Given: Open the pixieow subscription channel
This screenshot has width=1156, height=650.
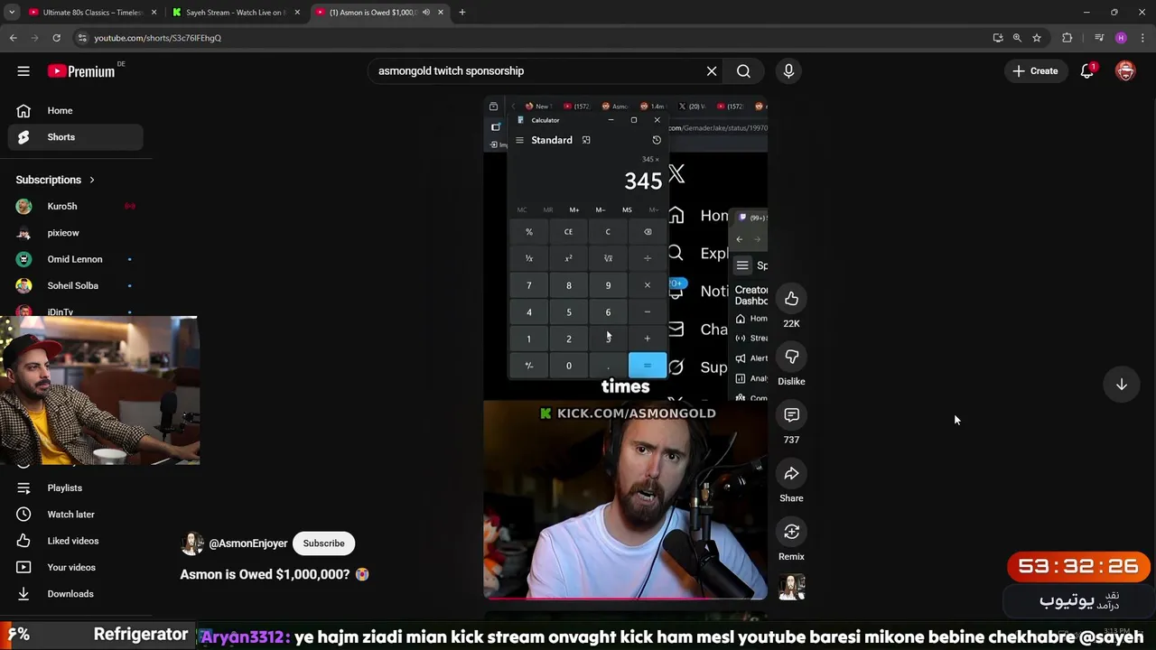Looking at the screenshot, I should click(76, 233).
